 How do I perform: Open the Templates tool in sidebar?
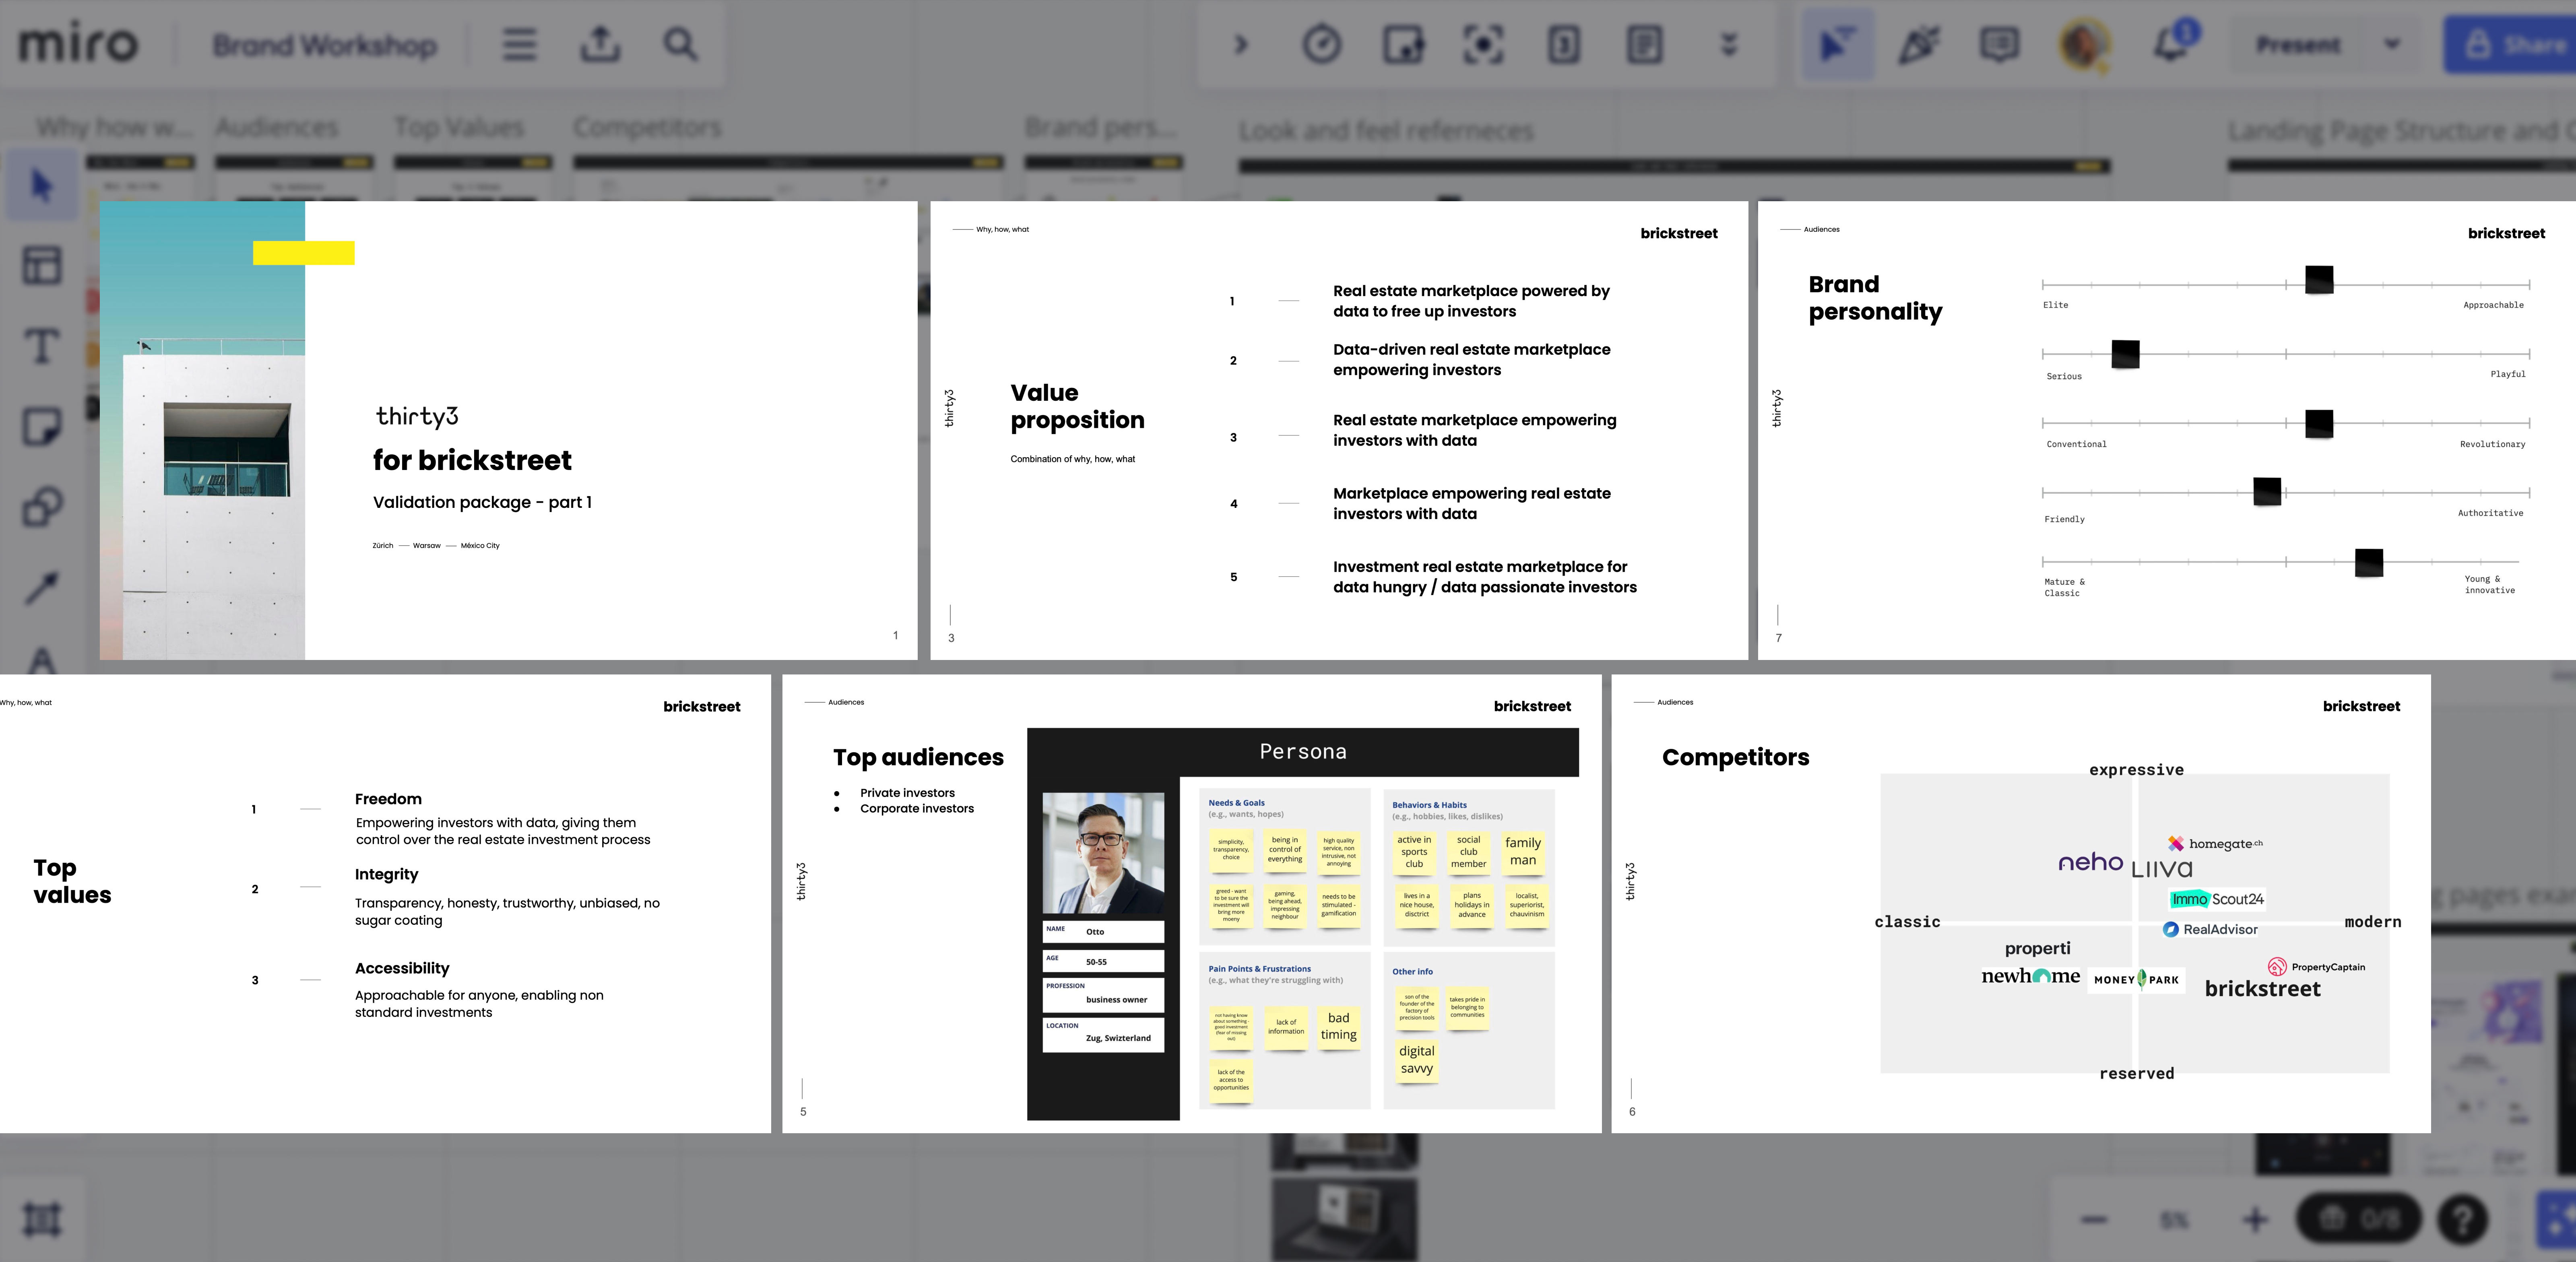(x=41, y=266)
